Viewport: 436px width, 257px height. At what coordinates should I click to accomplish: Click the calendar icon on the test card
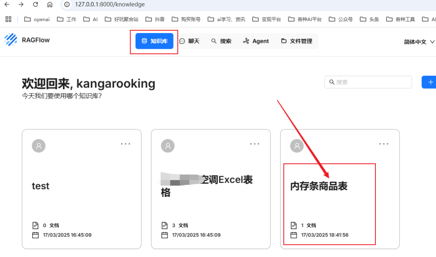35,235
